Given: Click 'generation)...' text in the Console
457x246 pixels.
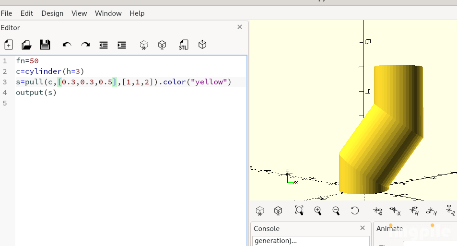Looking at the screenshot, I should 276,241.
